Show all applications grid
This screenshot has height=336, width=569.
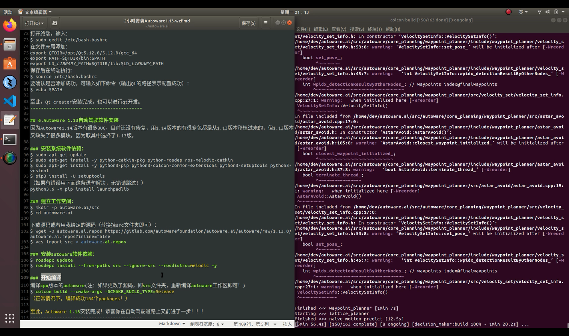(10, 318)
